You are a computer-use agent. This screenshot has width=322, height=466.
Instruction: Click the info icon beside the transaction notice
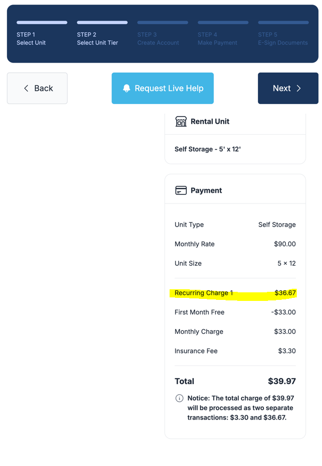[x=179, y=398]
